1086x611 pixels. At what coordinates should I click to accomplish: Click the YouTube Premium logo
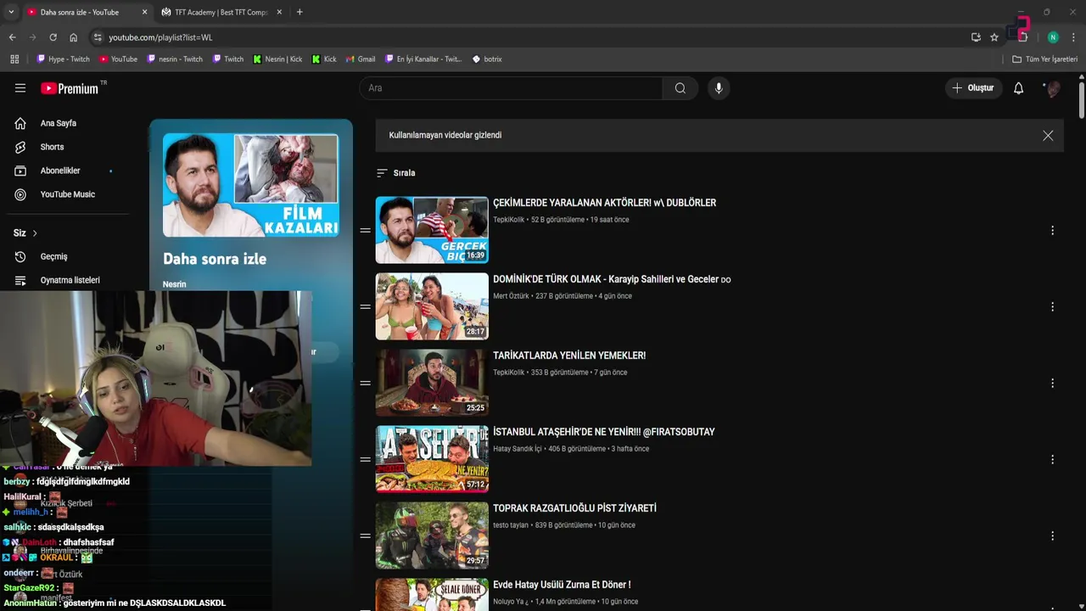coord(70,88)
